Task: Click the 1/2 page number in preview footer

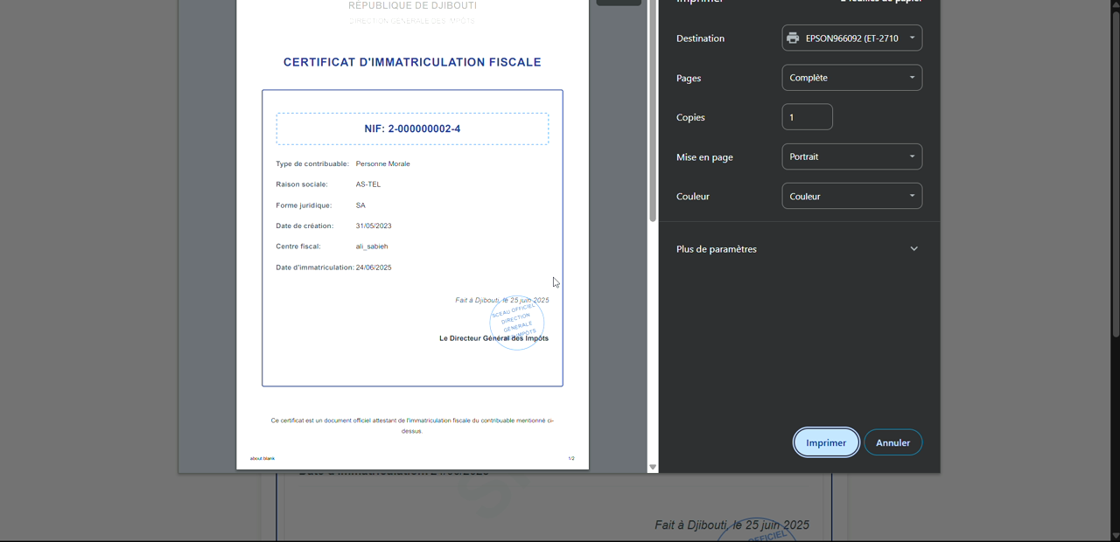Action: coord(571,458)
